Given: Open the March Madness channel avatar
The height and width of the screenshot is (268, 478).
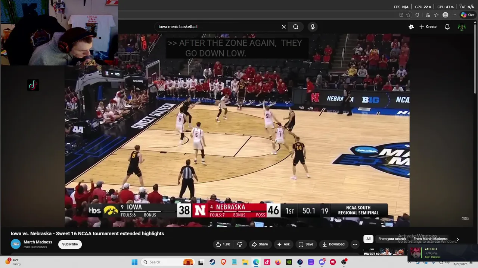Looking at the screenshot, I should point(16,244).
